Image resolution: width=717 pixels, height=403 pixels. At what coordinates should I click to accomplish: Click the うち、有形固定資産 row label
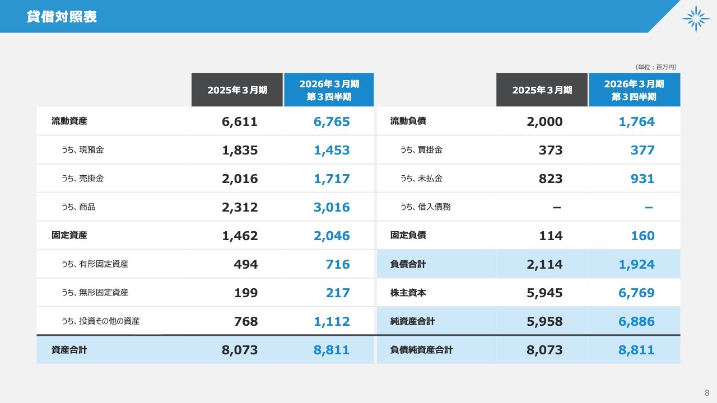pyautogui.click(x=95, y=264)
